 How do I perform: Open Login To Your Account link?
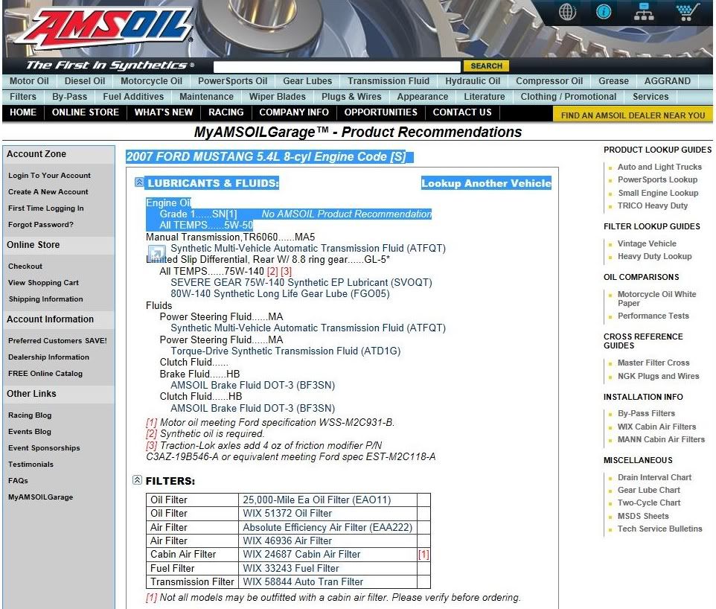pyautogui.click(x=49, y=176)
